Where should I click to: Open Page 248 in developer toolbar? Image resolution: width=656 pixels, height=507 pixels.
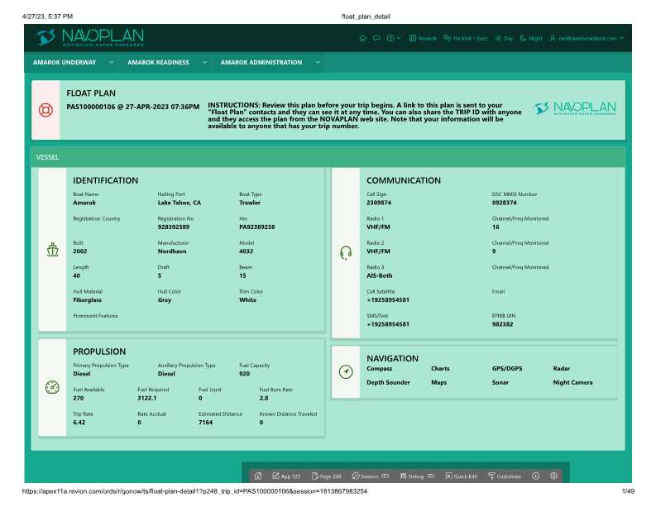[325, 476]
